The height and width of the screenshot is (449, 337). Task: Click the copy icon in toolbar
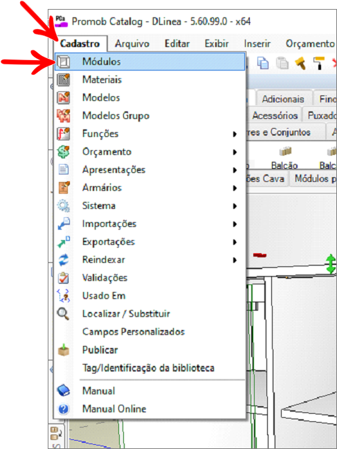pos(262,63)
